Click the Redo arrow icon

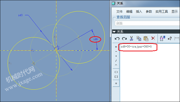click(x=124, y=38)
